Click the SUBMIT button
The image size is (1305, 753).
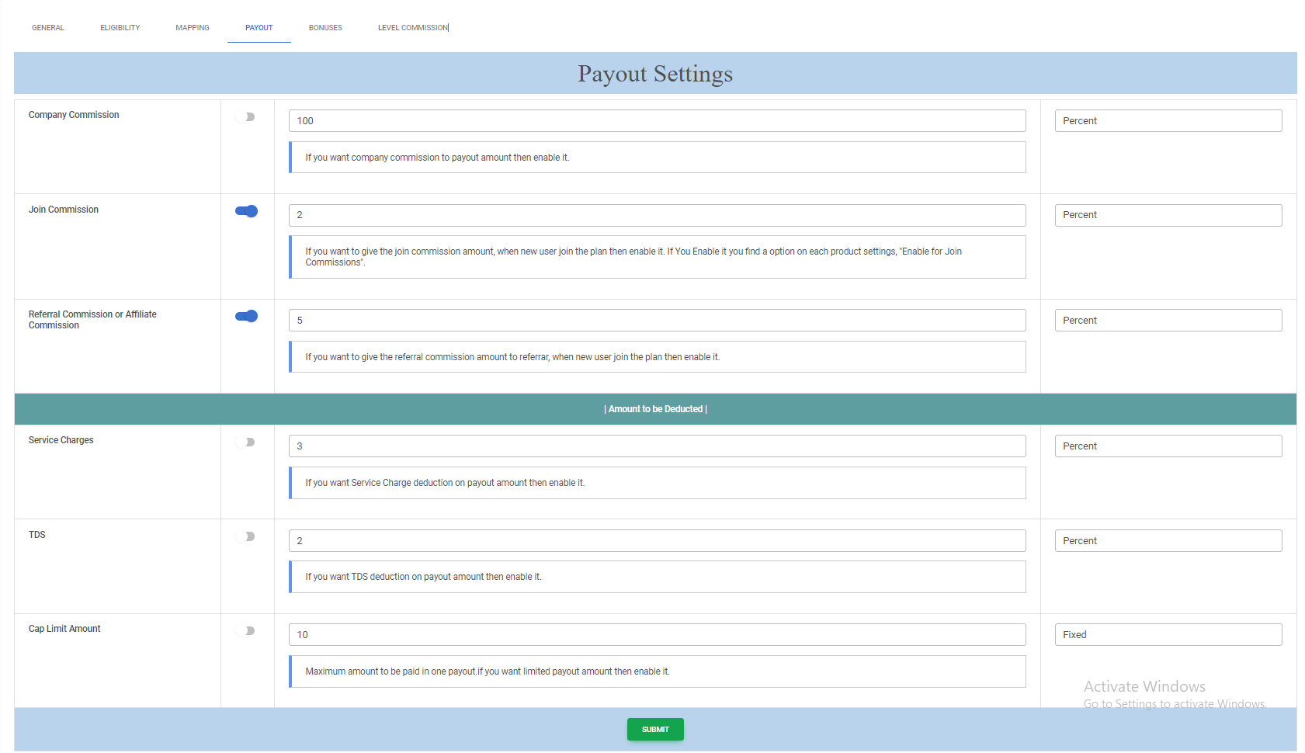[x=654, y=729]
